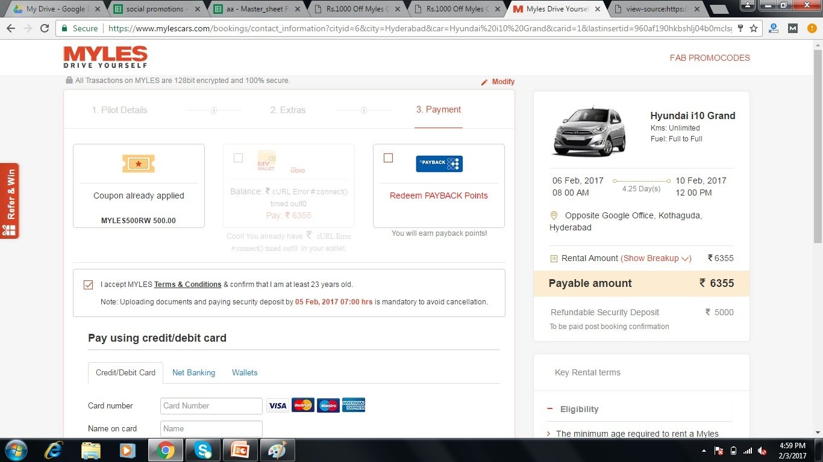Expand the minimum age required term

coord(549,434)
